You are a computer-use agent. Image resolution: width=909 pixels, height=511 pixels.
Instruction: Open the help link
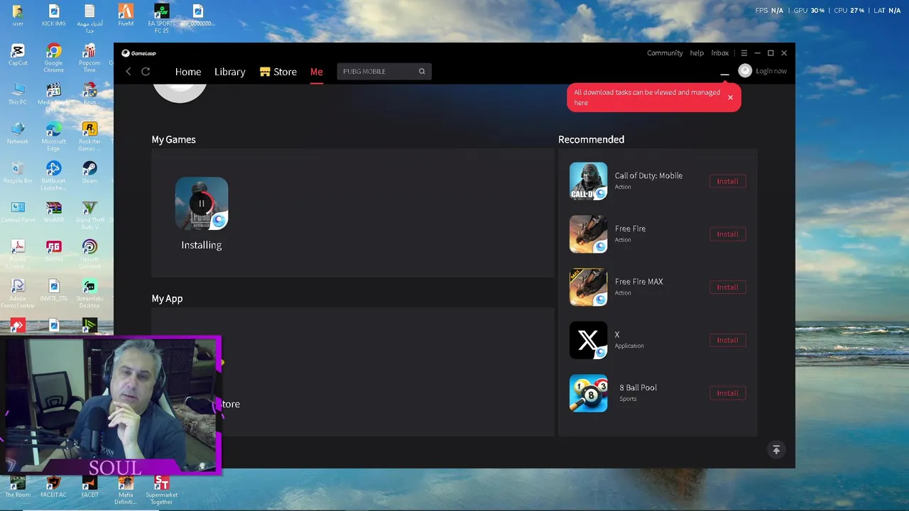697,53
